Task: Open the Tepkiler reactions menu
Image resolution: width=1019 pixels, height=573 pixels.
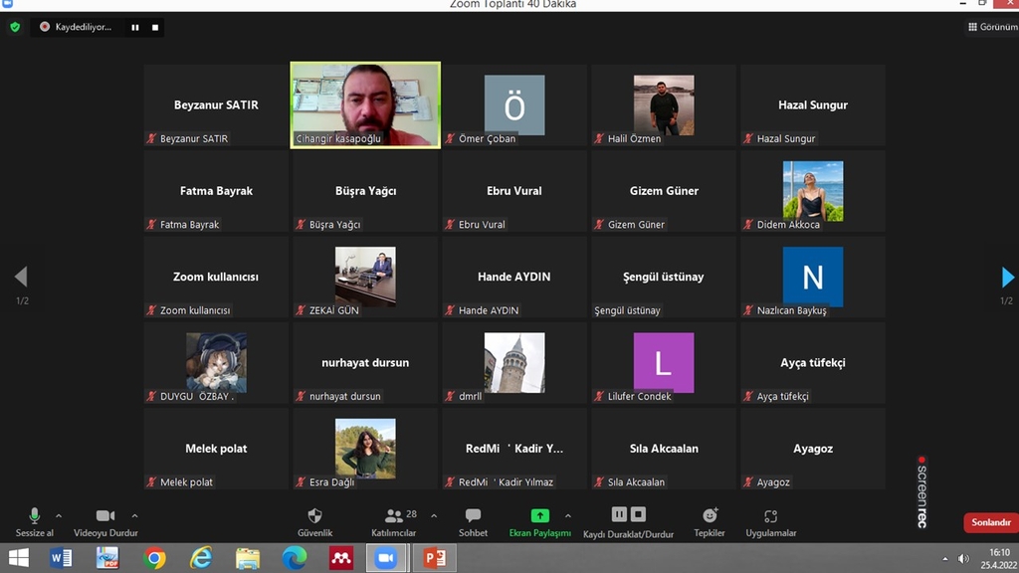Action: (710, 516)
